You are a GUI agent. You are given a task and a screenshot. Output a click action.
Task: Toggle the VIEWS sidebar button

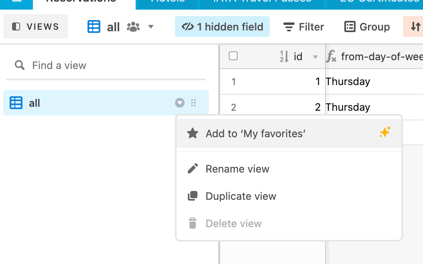(x=36, y=26)
